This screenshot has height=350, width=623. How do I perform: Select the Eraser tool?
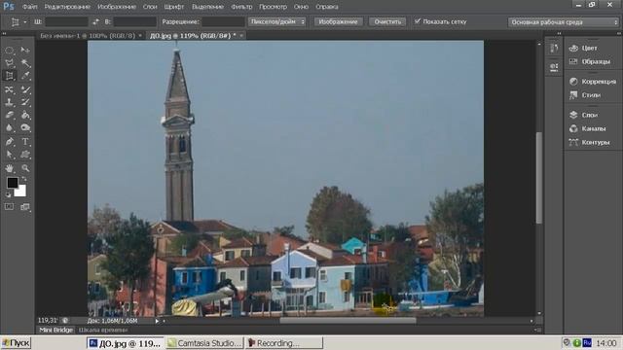[9, 115]
